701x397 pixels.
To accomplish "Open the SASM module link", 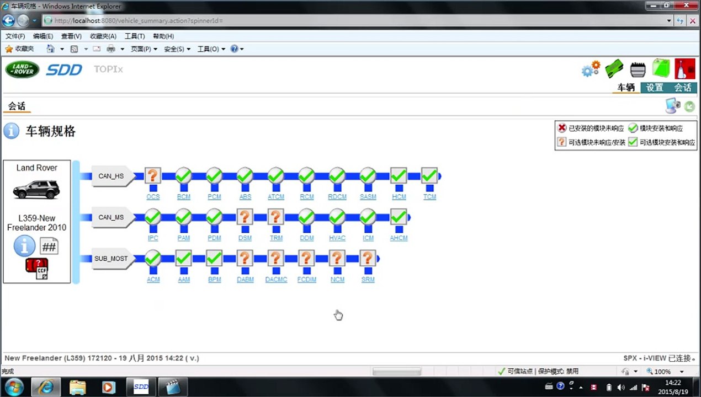I will pos(368,197).
